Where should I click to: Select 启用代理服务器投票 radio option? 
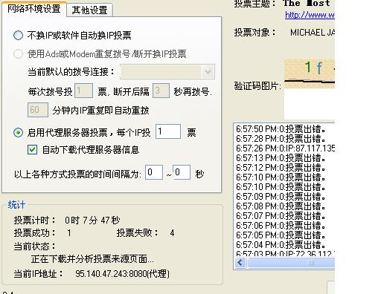(x=18, y=133)
